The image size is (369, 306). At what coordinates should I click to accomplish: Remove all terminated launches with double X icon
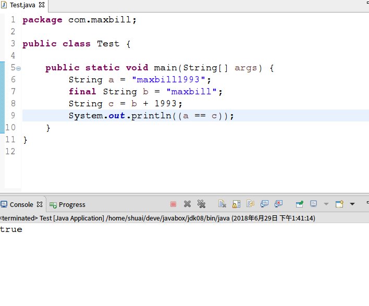tap(201, 204)
